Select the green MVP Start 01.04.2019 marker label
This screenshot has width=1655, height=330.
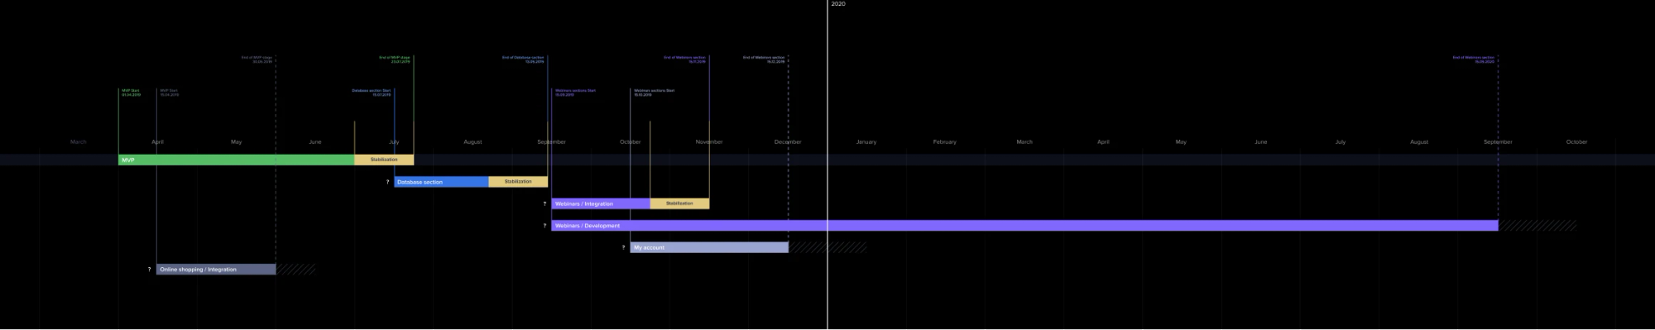click(131, 93)
